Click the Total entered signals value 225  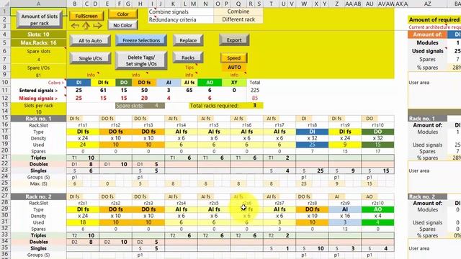(x=255, y=91)
